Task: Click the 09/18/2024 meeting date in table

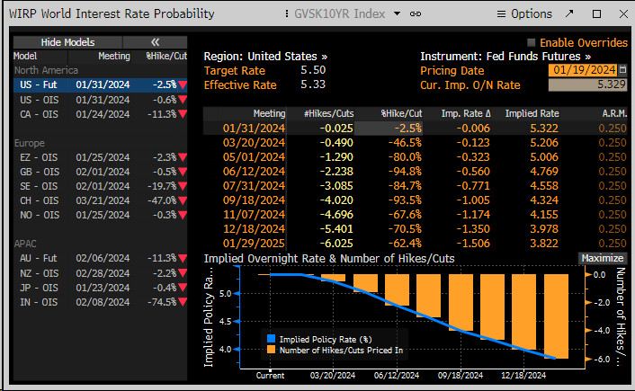Action: pyautogui.click(x=254, y=200)
